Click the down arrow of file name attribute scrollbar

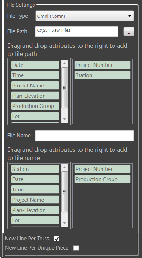click(x=64, y=223)
